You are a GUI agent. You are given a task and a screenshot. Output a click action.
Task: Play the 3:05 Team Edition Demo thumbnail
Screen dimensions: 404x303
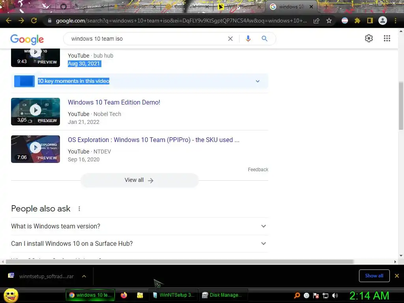coord(36,112)
